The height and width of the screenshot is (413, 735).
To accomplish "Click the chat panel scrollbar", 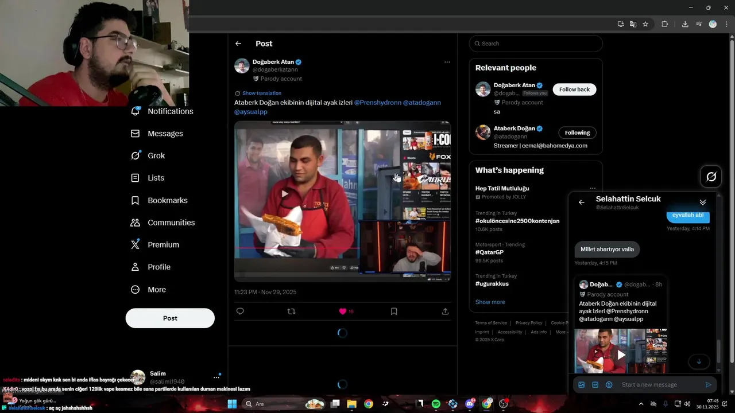I will (x=718, y=352).
